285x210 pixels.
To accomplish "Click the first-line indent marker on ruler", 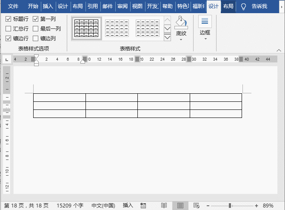I will coord(36,56).
